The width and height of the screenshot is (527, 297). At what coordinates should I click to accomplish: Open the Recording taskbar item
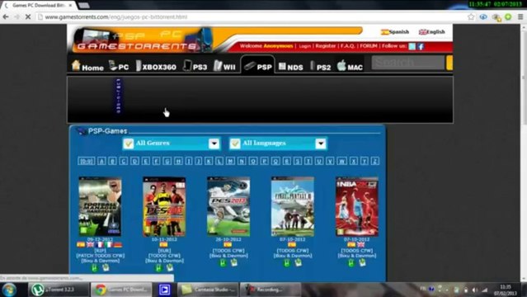tap(271, 290)
